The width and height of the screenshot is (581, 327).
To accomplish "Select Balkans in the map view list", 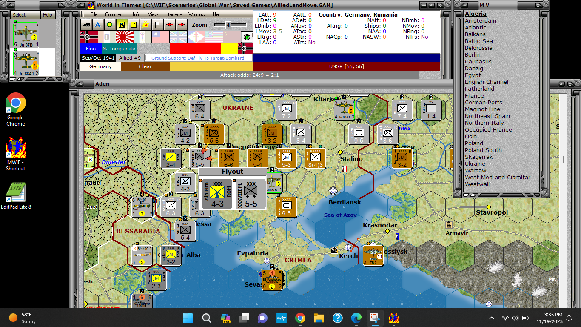I will (x=475, y=34).
